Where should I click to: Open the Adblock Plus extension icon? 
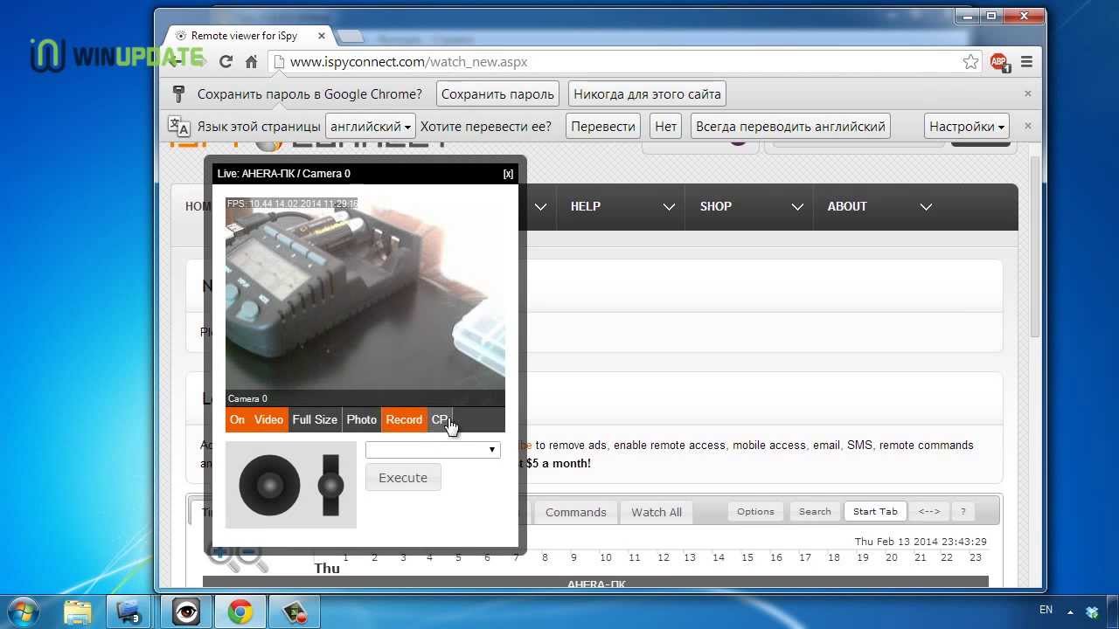point(999,62)
